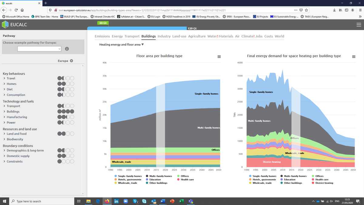Show more bookmarks with the chevron
The height and width of the screenshot is (205, 364).
point(360,16)
